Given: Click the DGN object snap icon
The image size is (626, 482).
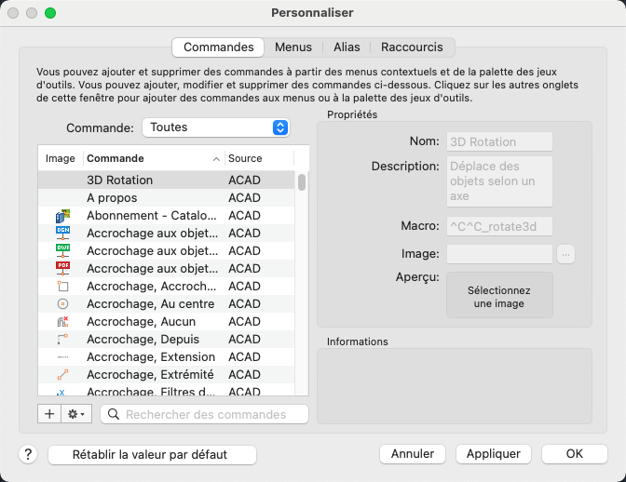Looking at the screenshot, I should pos(62,234).
